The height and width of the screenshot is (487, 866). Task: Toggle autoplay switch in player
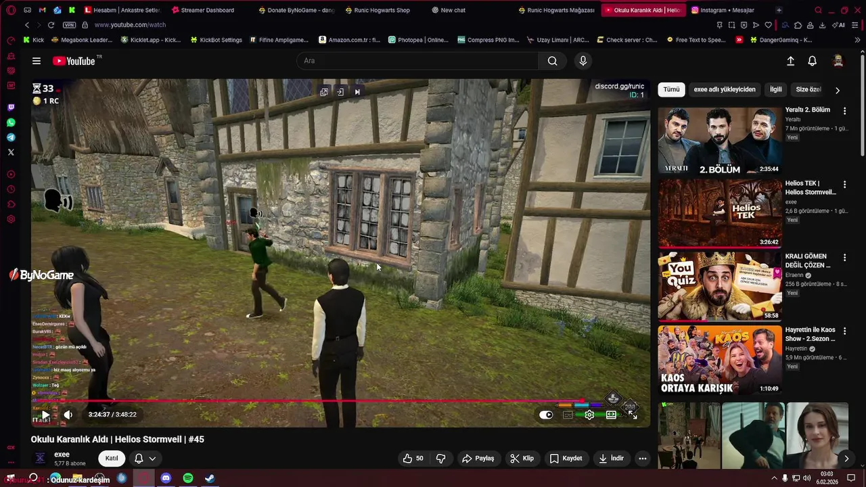546,415
